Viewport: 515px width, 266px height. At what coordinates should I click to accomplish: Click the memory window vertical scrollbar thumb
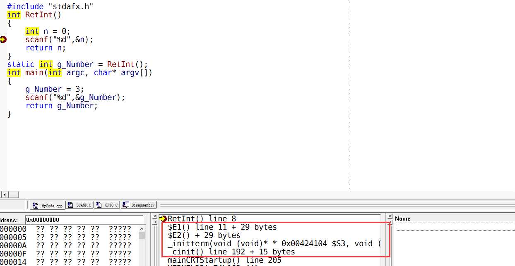coord(142,235)
